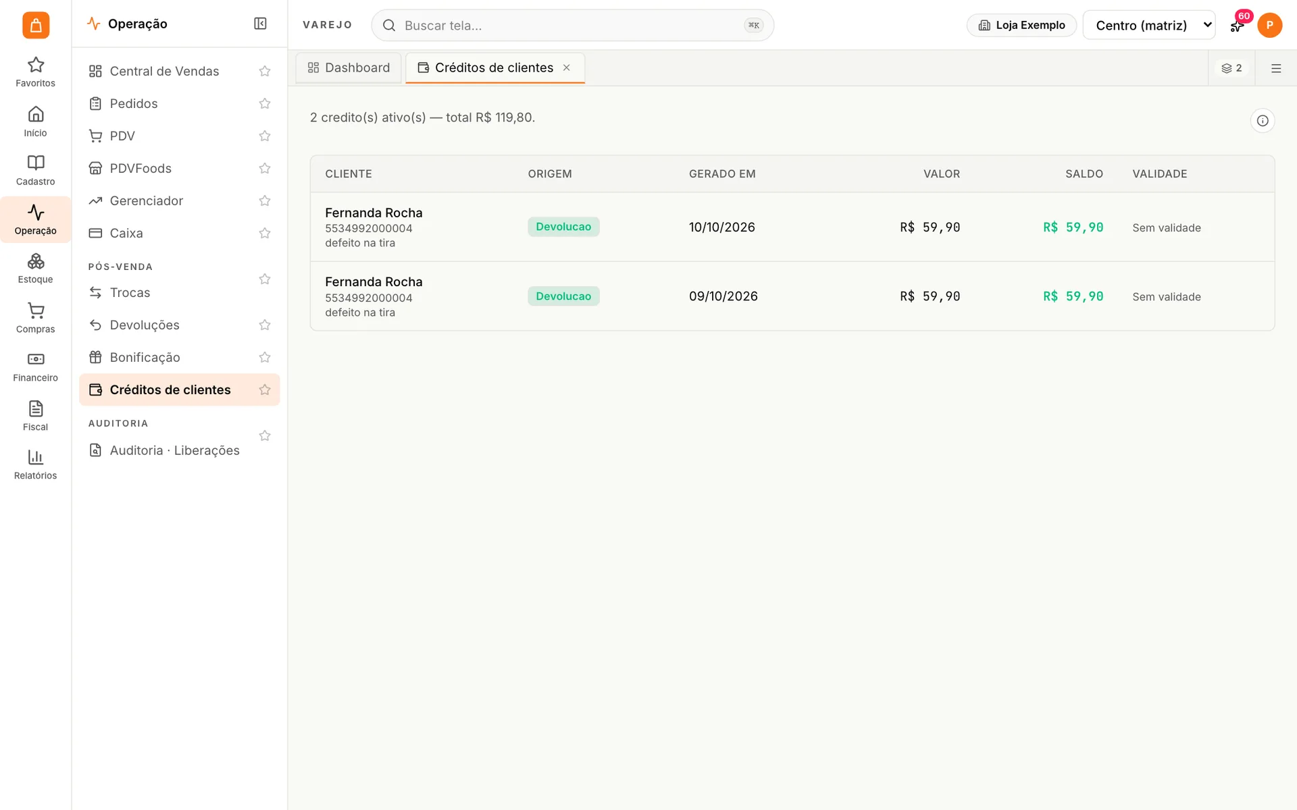The image size is (1297, 810).
Task: Favorite Pedidos with its star
Action: (x=265, y=103)
